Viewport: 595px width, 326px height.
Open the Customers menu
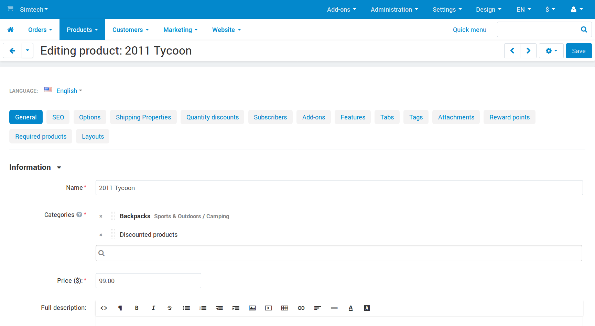click(x=131, y=30)
